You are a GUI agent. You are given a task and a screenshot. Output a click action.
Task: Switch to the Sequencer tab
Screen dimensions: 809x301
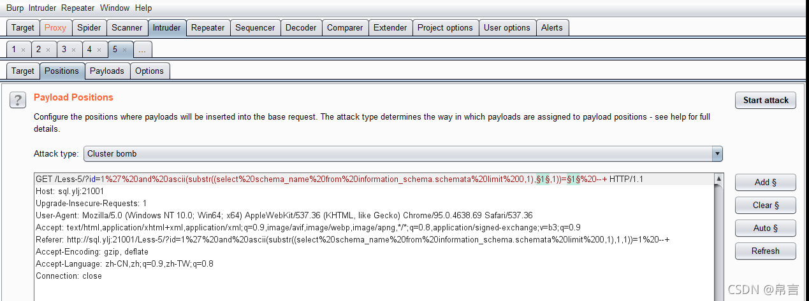click(255, 27)
